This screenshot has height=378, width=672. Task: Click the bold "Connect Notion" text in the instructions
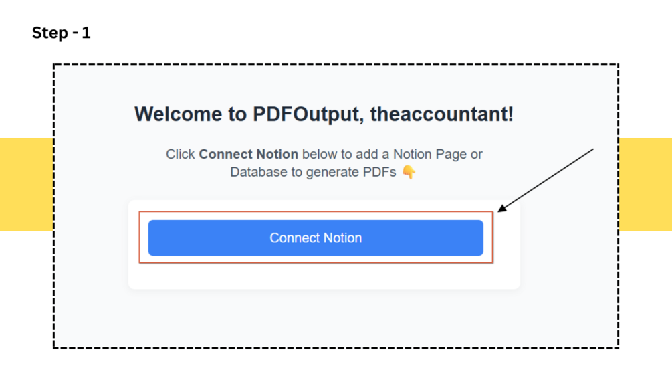249,154
